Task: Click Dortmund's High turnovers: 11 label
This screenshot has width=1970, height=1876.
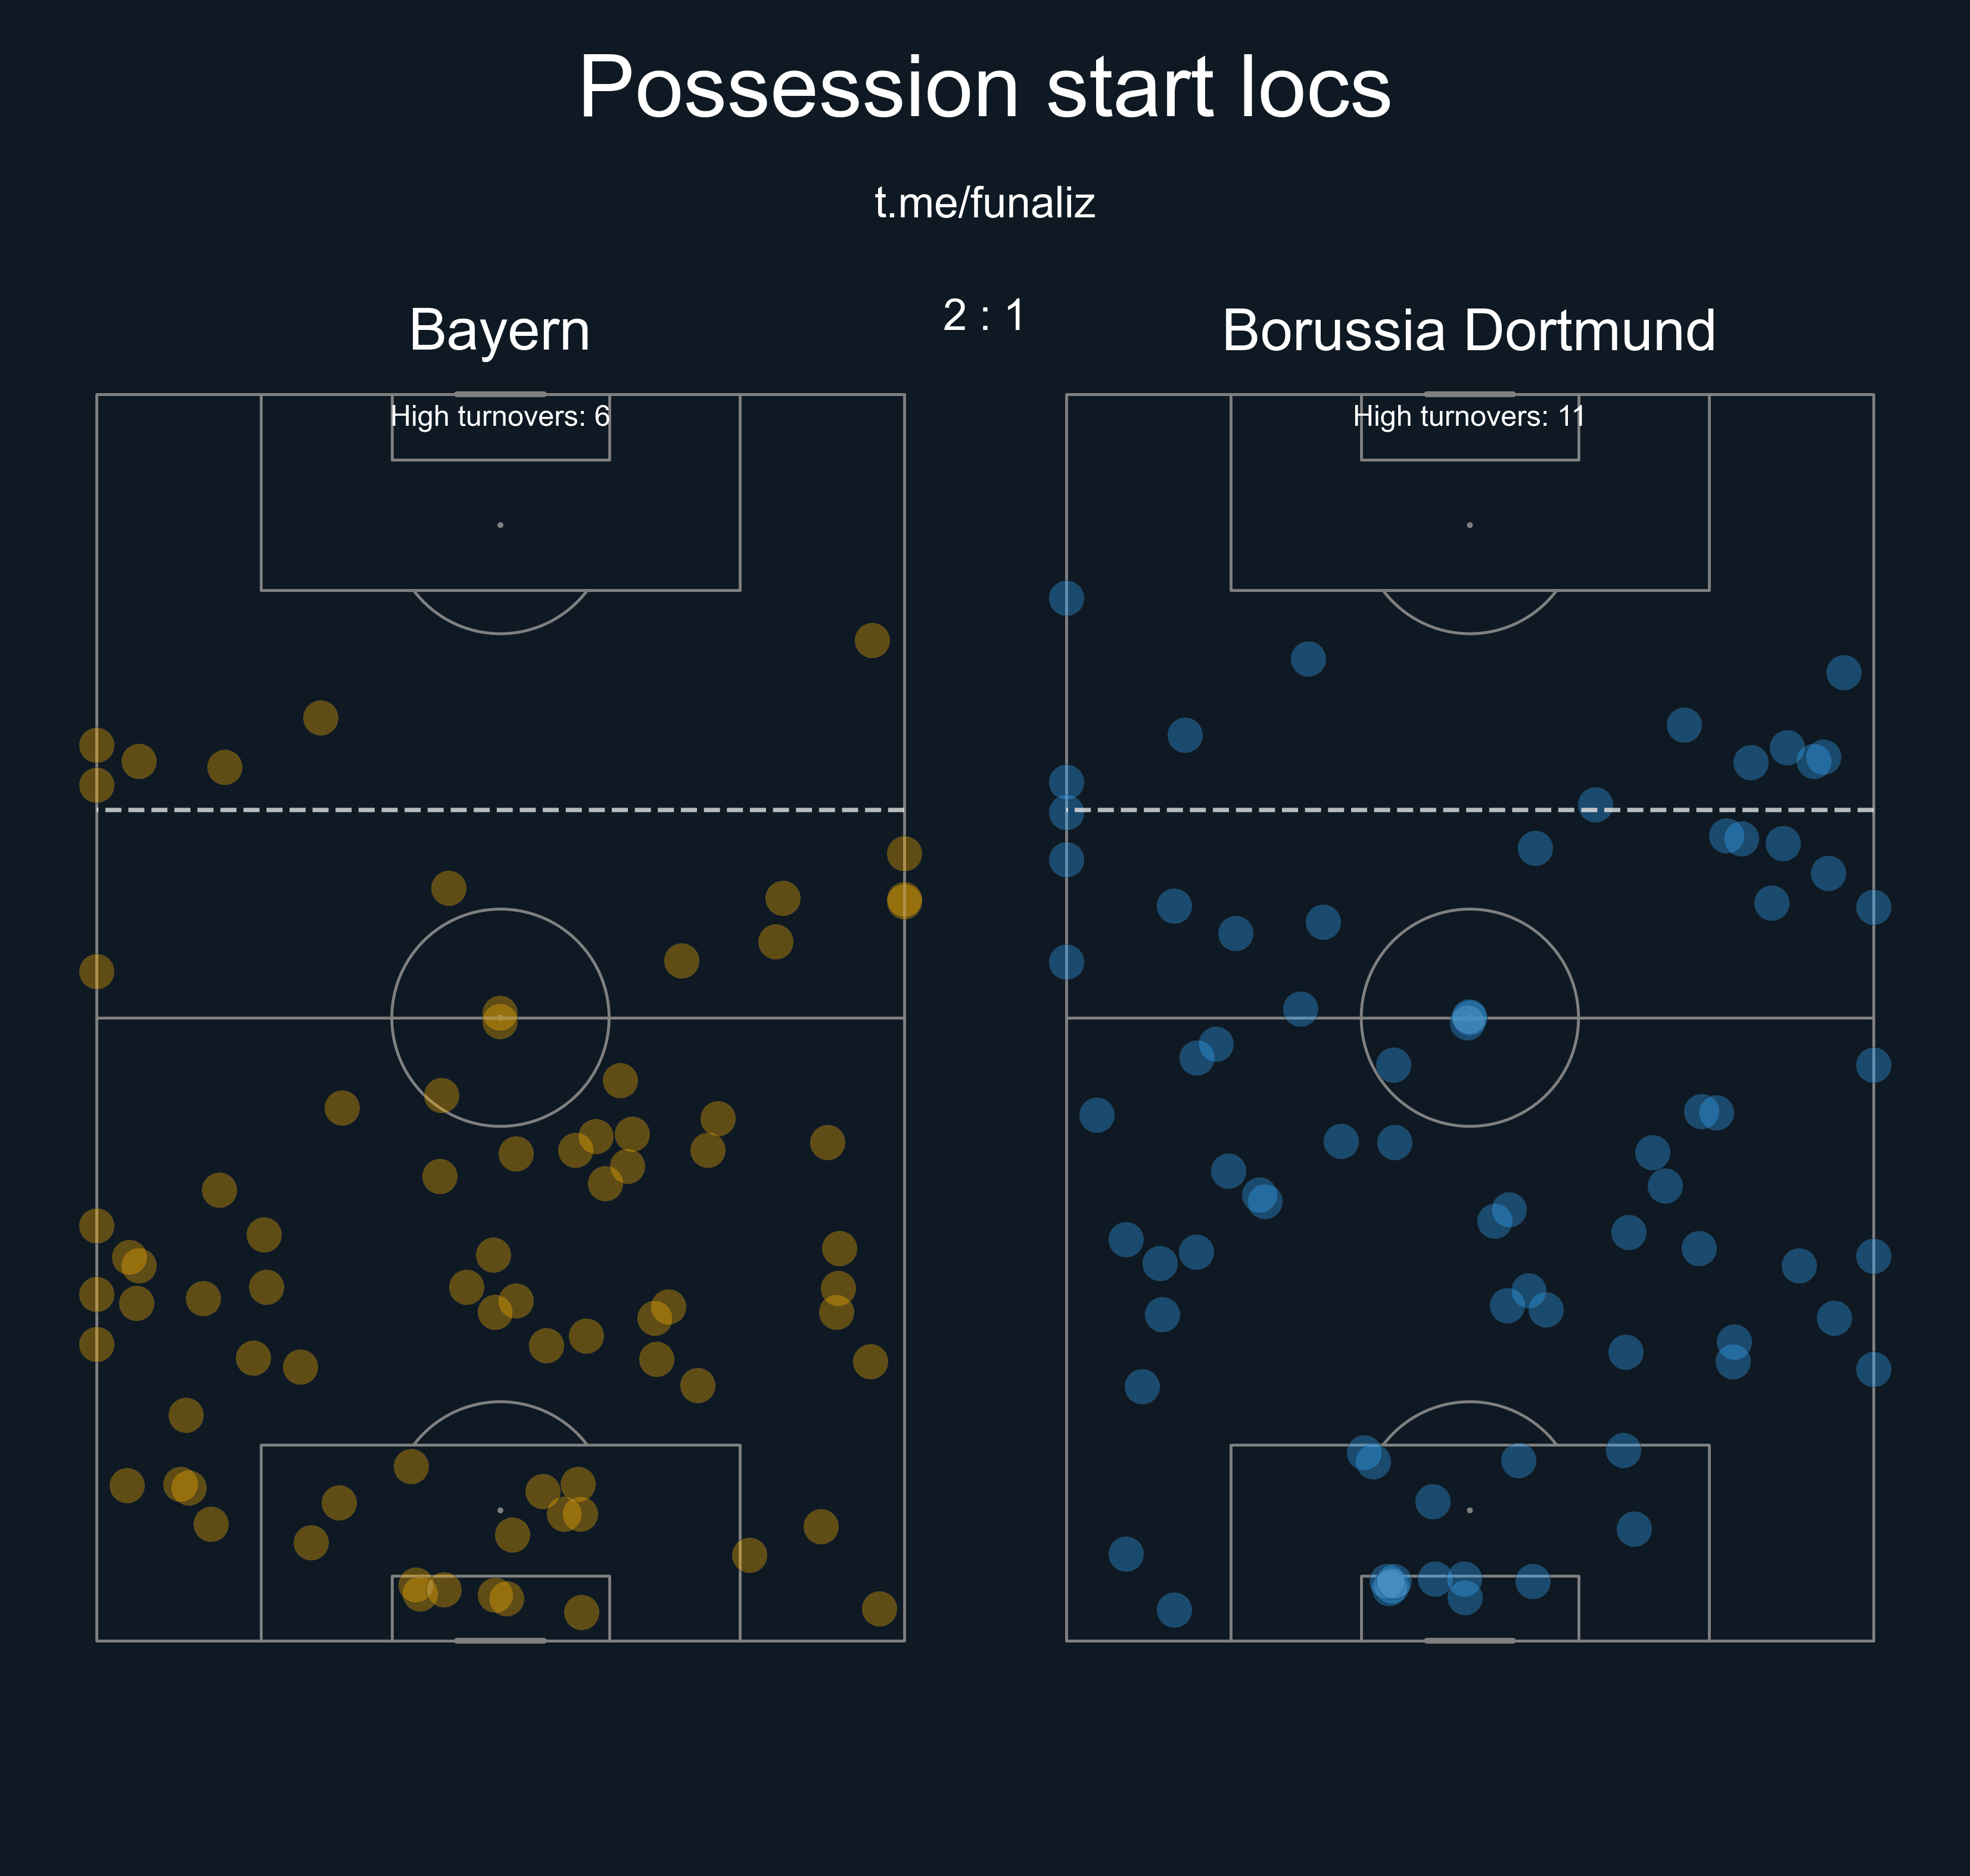Action: pyautogui.click(x=1469, y=416)
